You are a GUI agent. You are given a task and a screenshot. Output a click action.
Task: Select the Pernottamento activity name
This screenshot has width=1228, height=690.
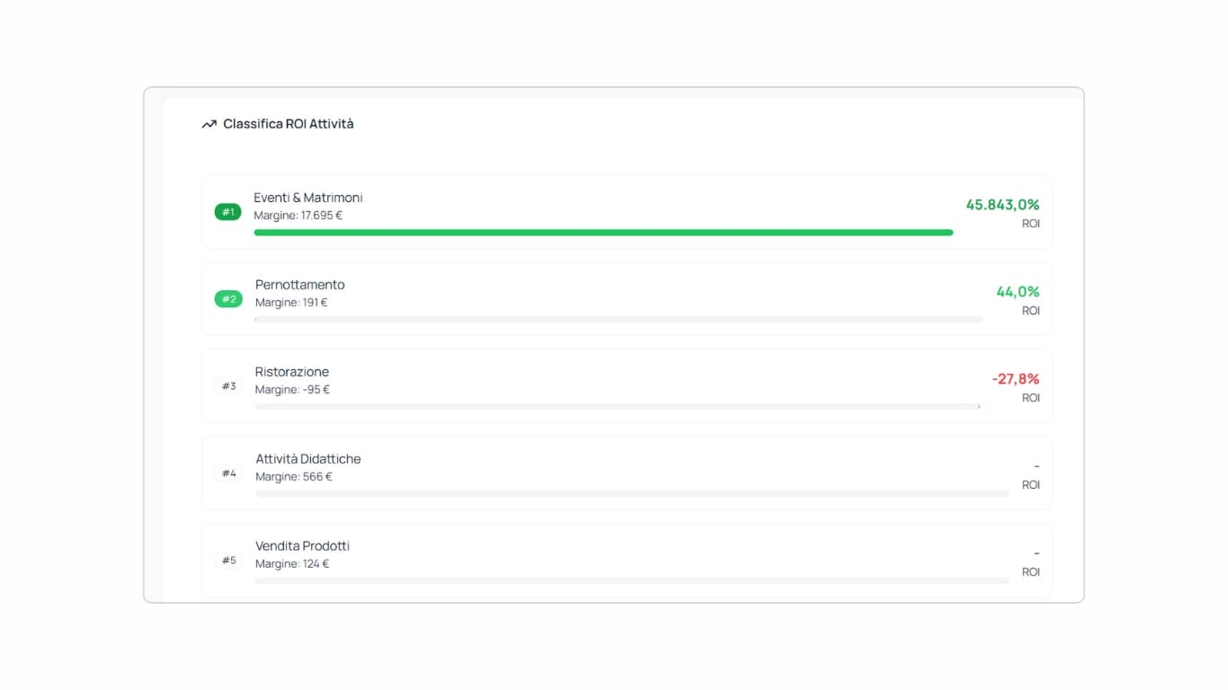[299, 285]
